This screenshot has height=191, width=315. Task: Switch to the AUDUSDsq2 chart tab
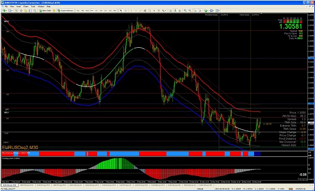[x=92, y=185]
